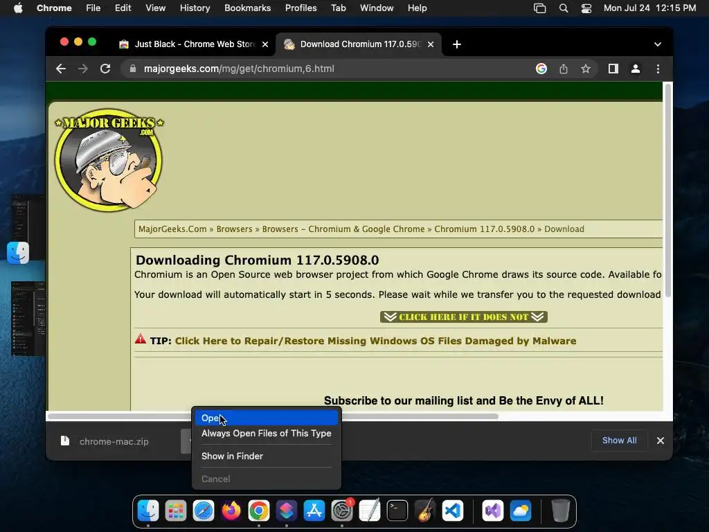Open the History menu
This screenshot has width=709, height=532.
195,8
